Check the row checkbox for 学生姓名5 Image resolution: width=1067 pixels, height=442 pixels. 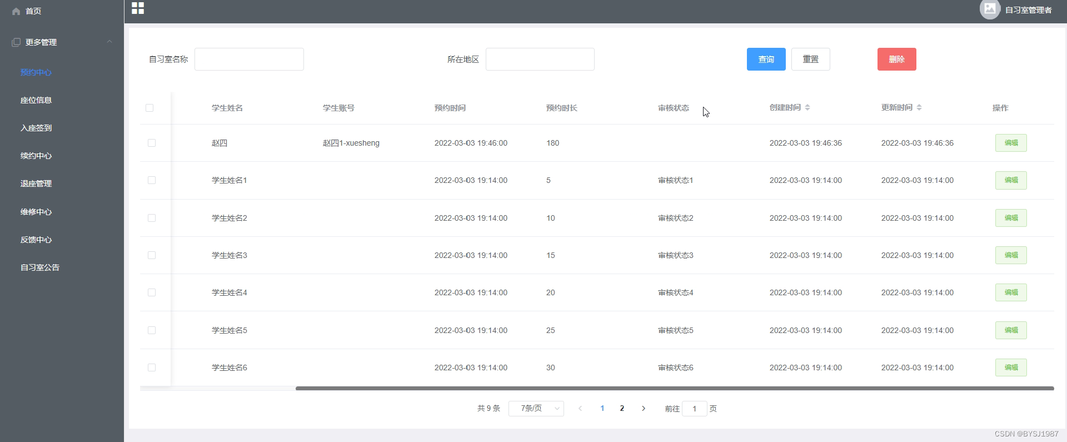pos(152,330)
